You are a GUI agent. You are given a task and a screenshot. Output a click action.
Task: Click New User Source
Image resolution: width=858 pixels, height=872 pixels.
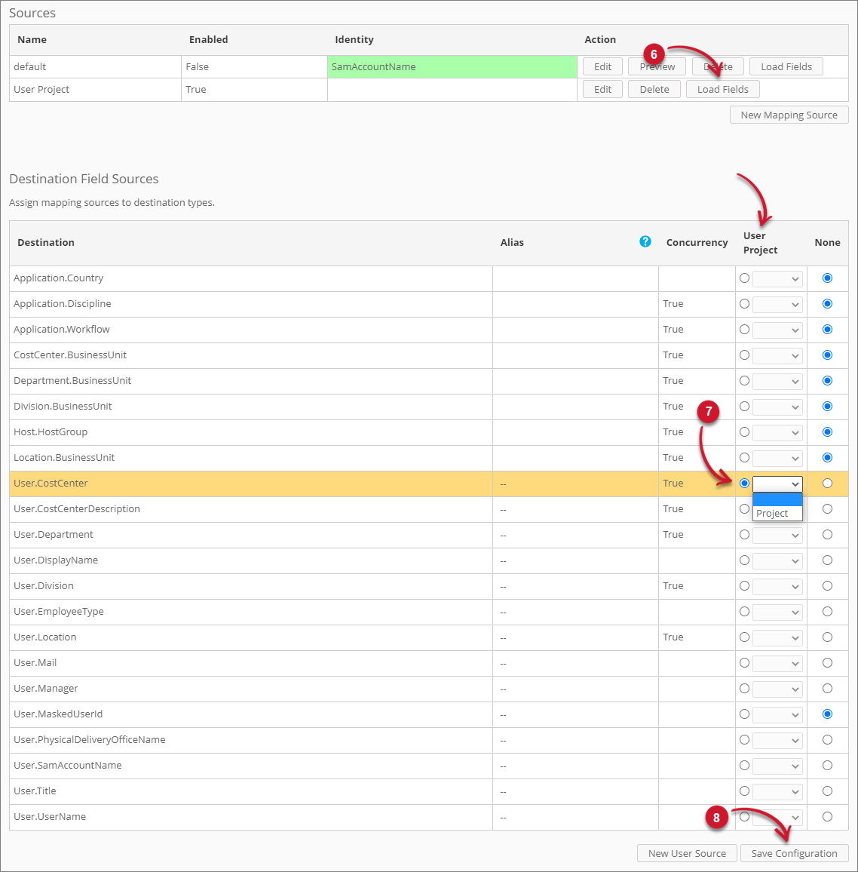coord(686,853)
